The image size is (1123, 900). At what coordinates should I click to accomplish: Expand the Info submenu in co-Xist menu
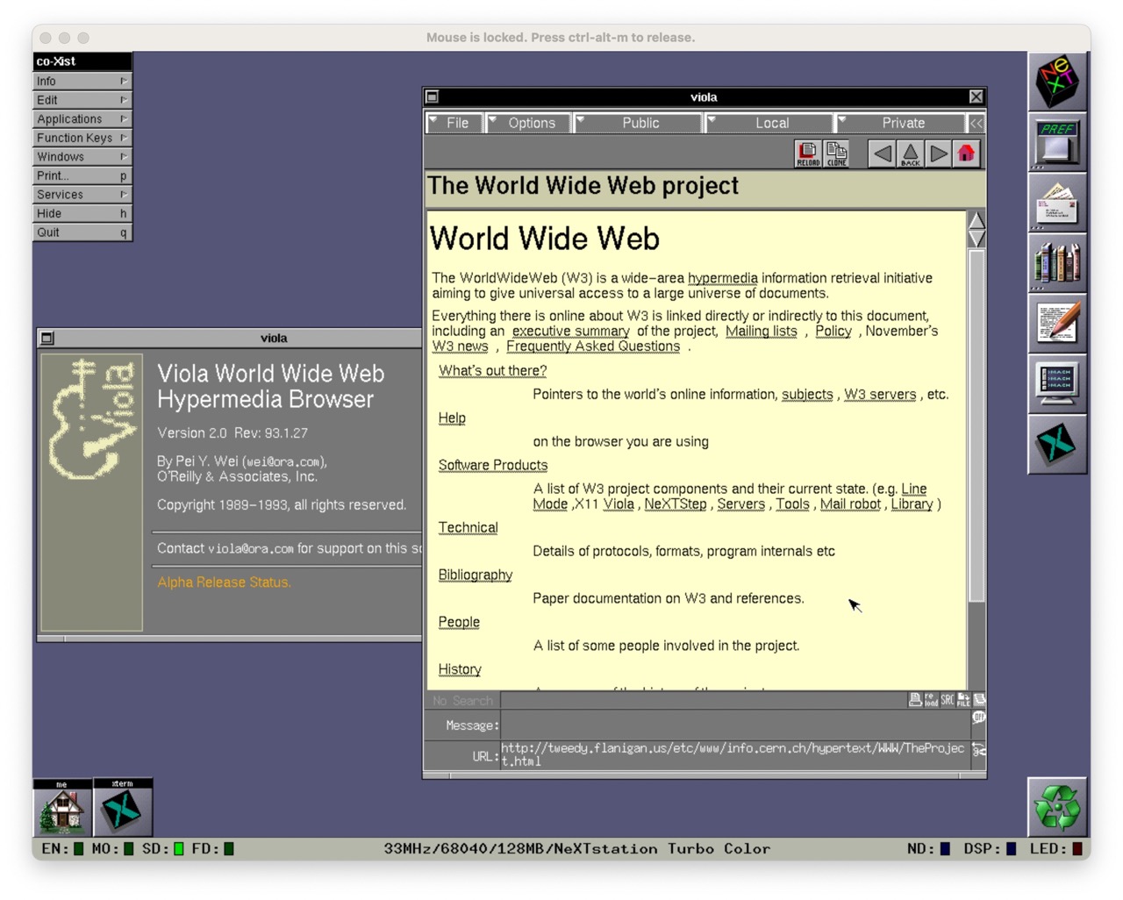click(82, 82)
